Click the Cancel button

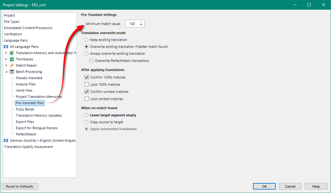click(x=290, y=186)
